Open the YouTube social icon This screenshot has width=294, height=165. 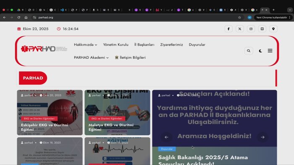(x=262, y=29)
